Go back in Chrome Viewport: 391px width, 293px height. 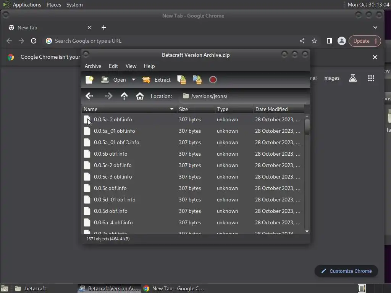click(9, 41)
